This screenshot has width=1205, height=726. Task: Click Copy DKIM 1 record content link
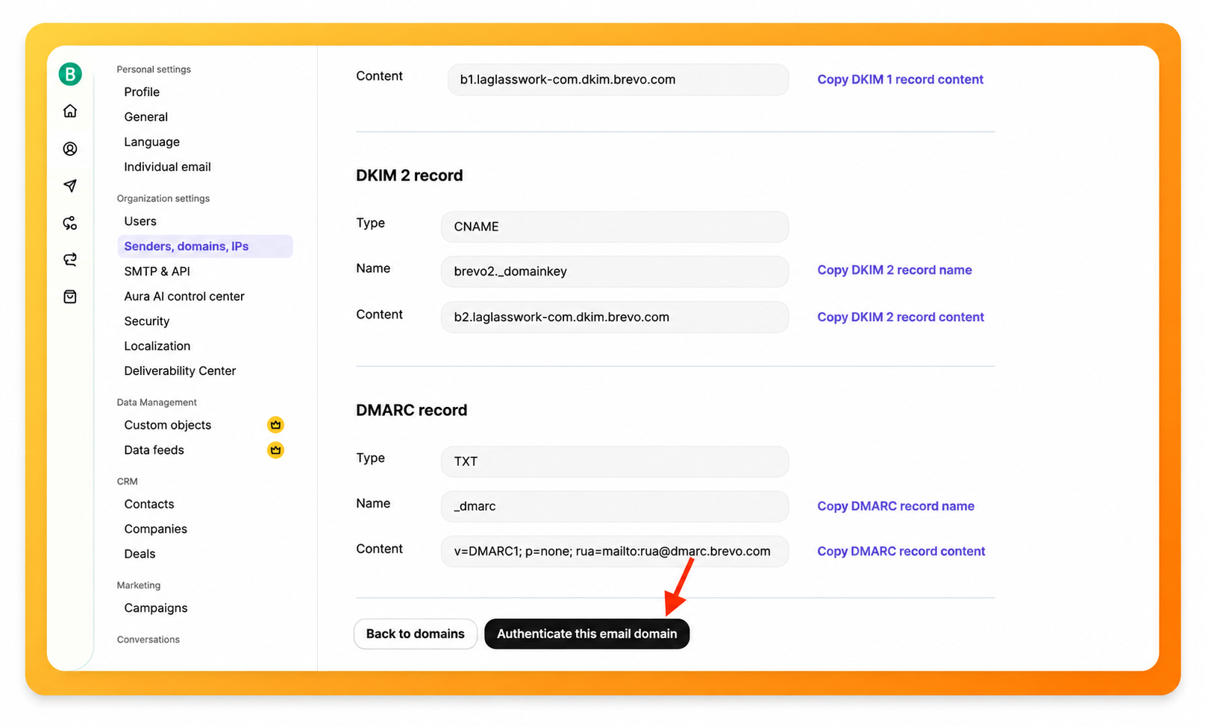click(900, 79)
